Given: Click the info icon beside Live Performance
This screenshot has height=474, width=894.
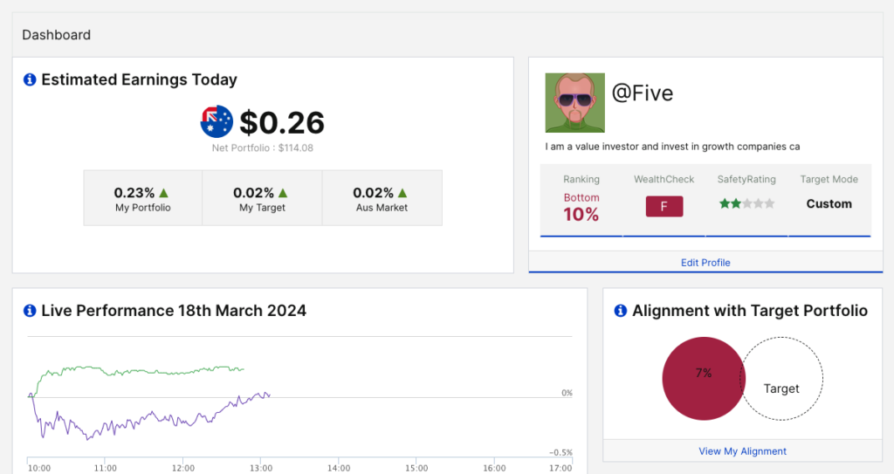Looking at the screenshot, I should coord(30,311).
